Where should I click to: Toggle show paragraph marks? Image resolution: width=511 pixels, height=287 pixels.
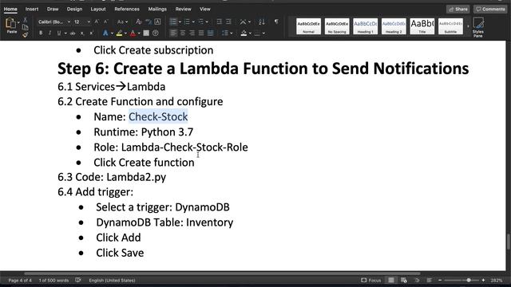click(x=276, y=22)
